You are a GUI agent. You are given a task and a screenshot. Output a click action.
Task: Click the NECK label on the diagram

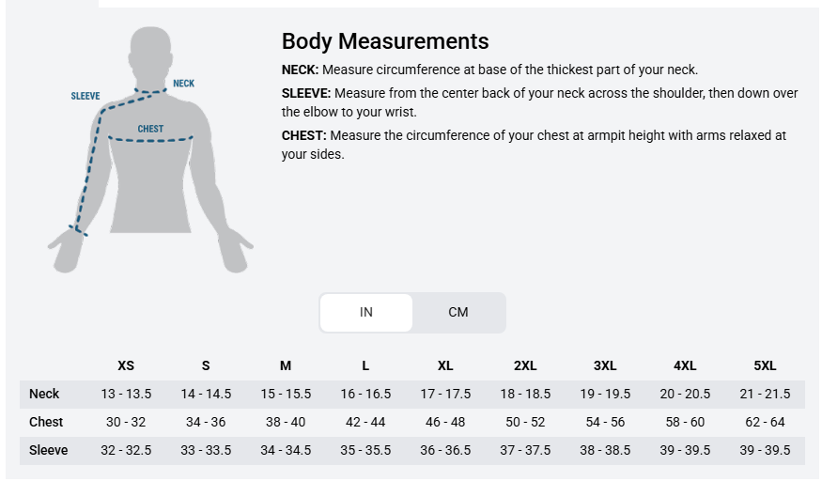[x=183, y=84]
